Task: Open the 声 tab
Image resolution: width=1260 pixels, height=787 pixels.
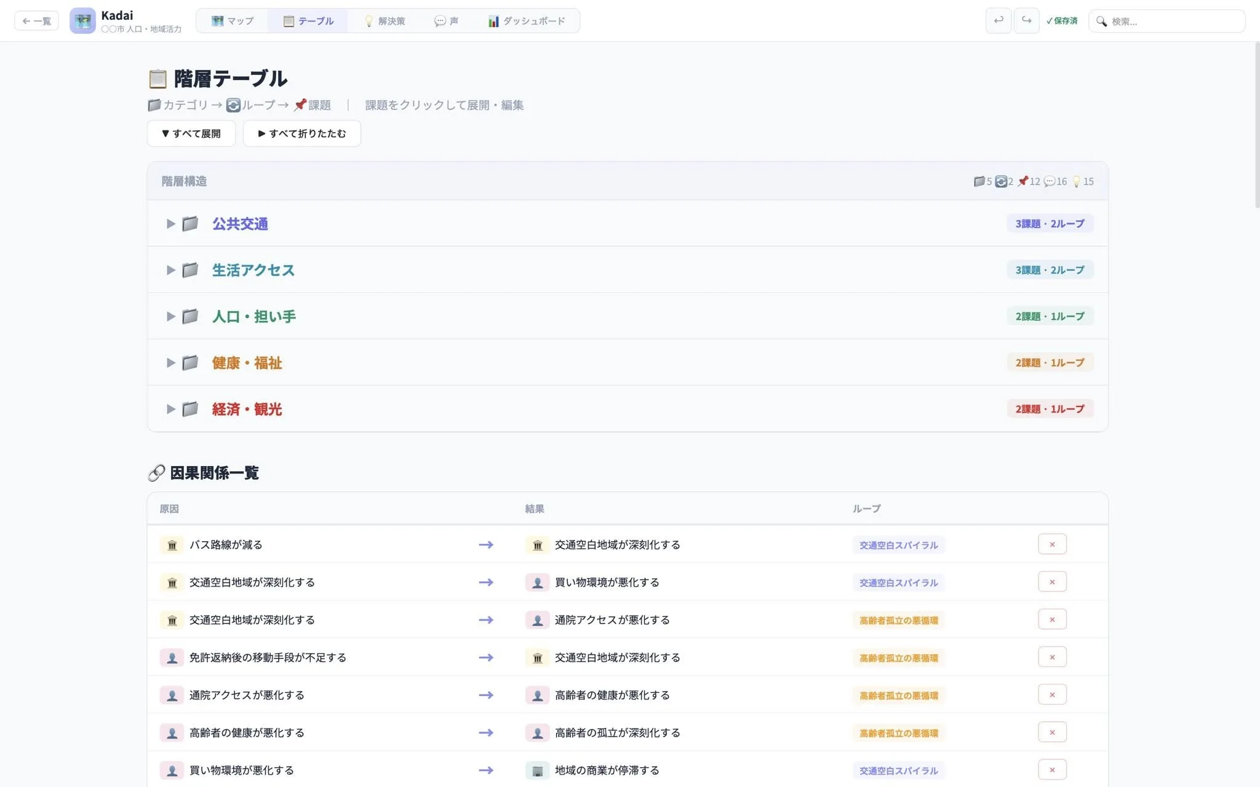Action: [x=446, y=21]
